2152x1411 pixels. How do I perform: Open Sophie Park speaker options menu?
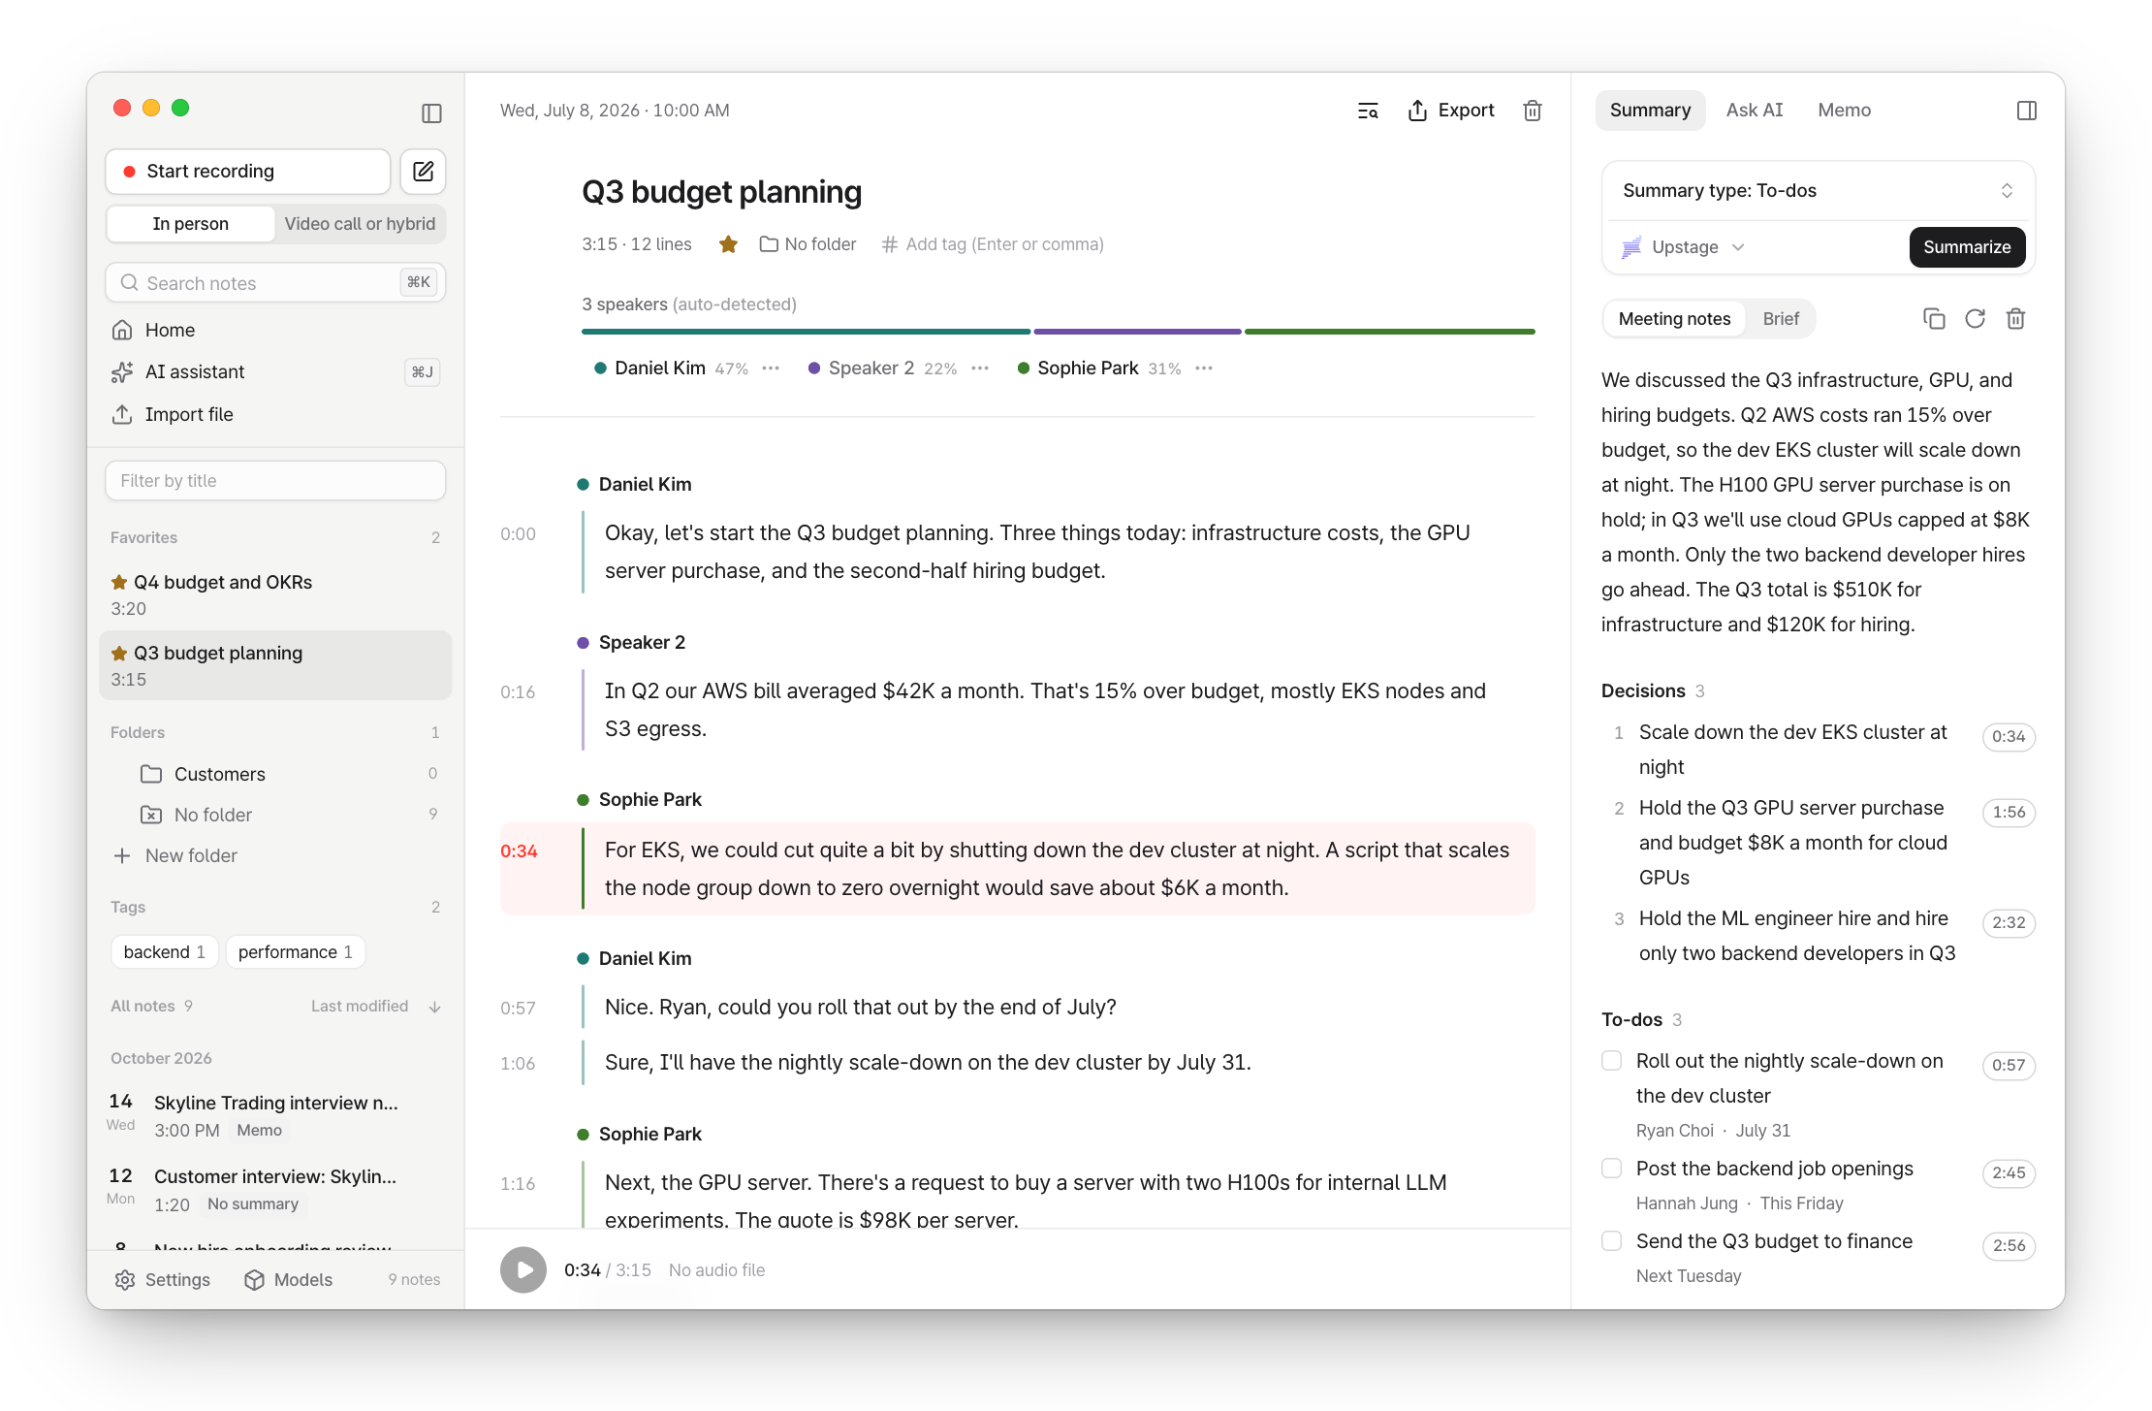[1204, 369]
